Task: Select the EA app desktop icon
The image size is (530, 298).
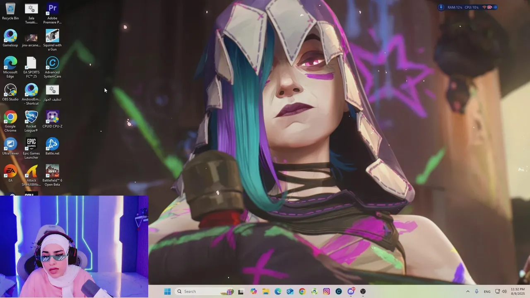Action: [x=10, y=173]
